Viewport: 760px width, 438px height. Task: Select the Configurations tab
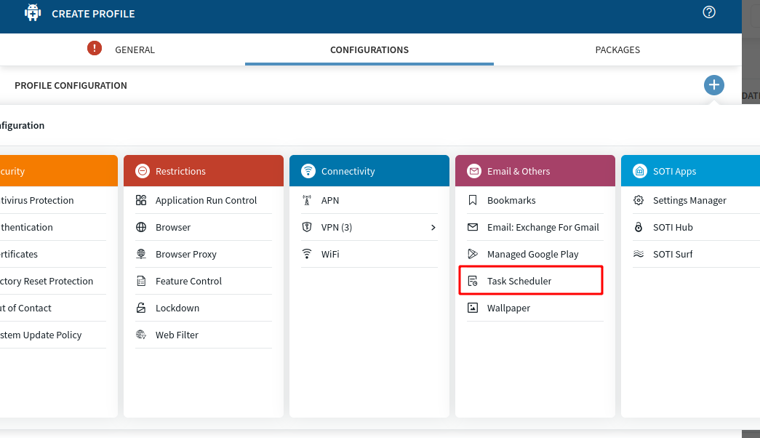pyautogui.click(x=369, y=50)
